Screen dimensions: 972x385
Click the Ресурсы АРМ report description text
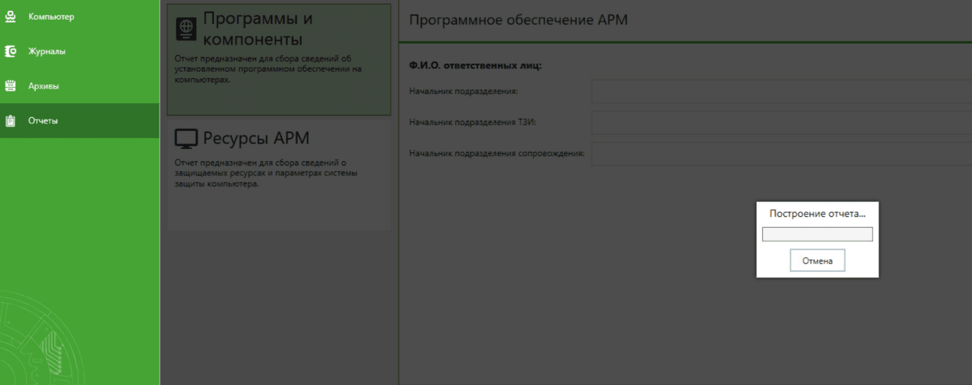265,173
